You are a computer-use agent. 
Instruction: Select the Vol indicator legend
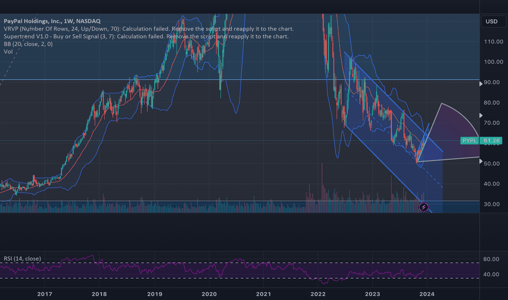point(8,52)
